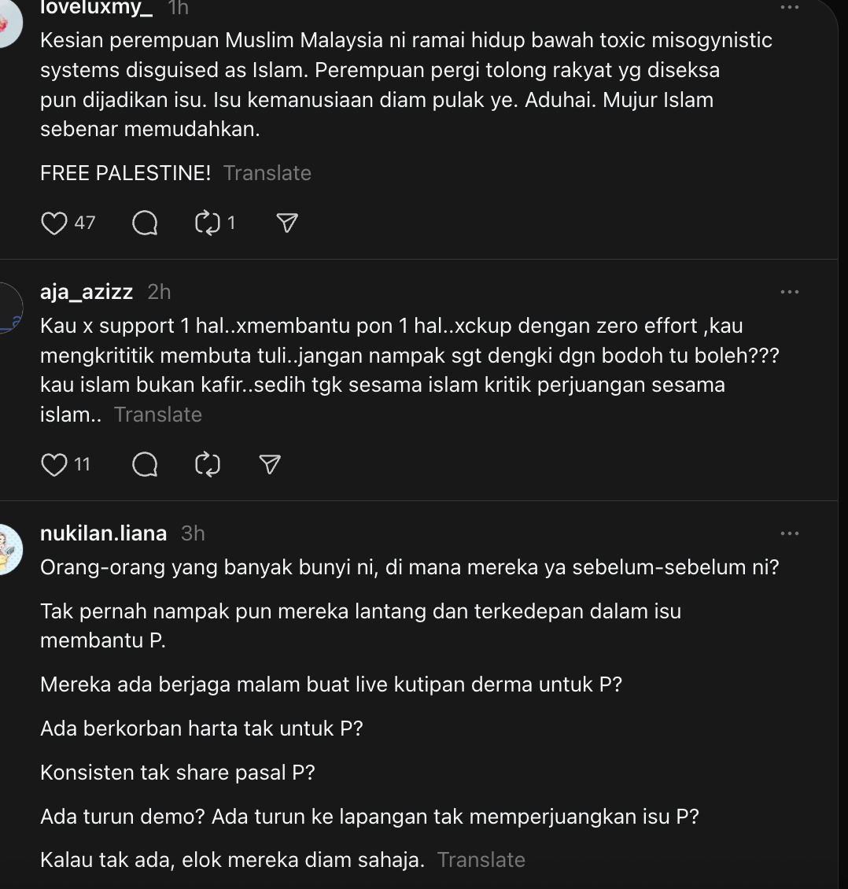This screenshot has width=848, height=889.
Task: Repost the aja_azizz post
Action: [x=208, y=465]
